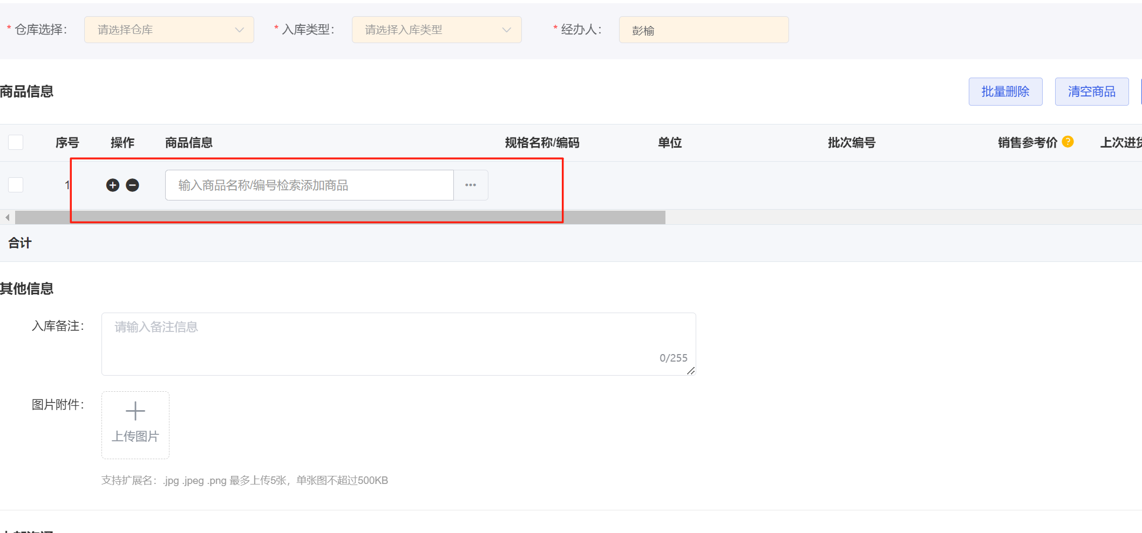Open the 请选择仓库 dropdown

click(x=169, y=30)
